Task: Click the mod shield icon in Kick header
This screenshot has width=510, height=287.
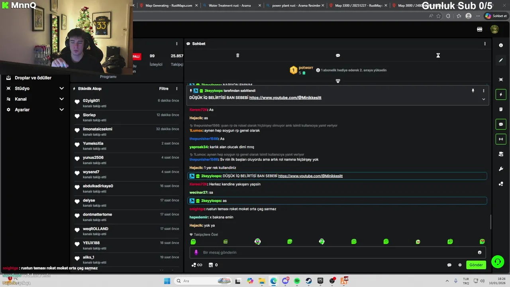Action: pos(480,29)
